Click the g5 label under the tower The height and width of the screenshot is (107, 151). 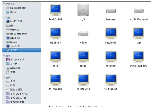pyautogui.click(x=83, y=20)
